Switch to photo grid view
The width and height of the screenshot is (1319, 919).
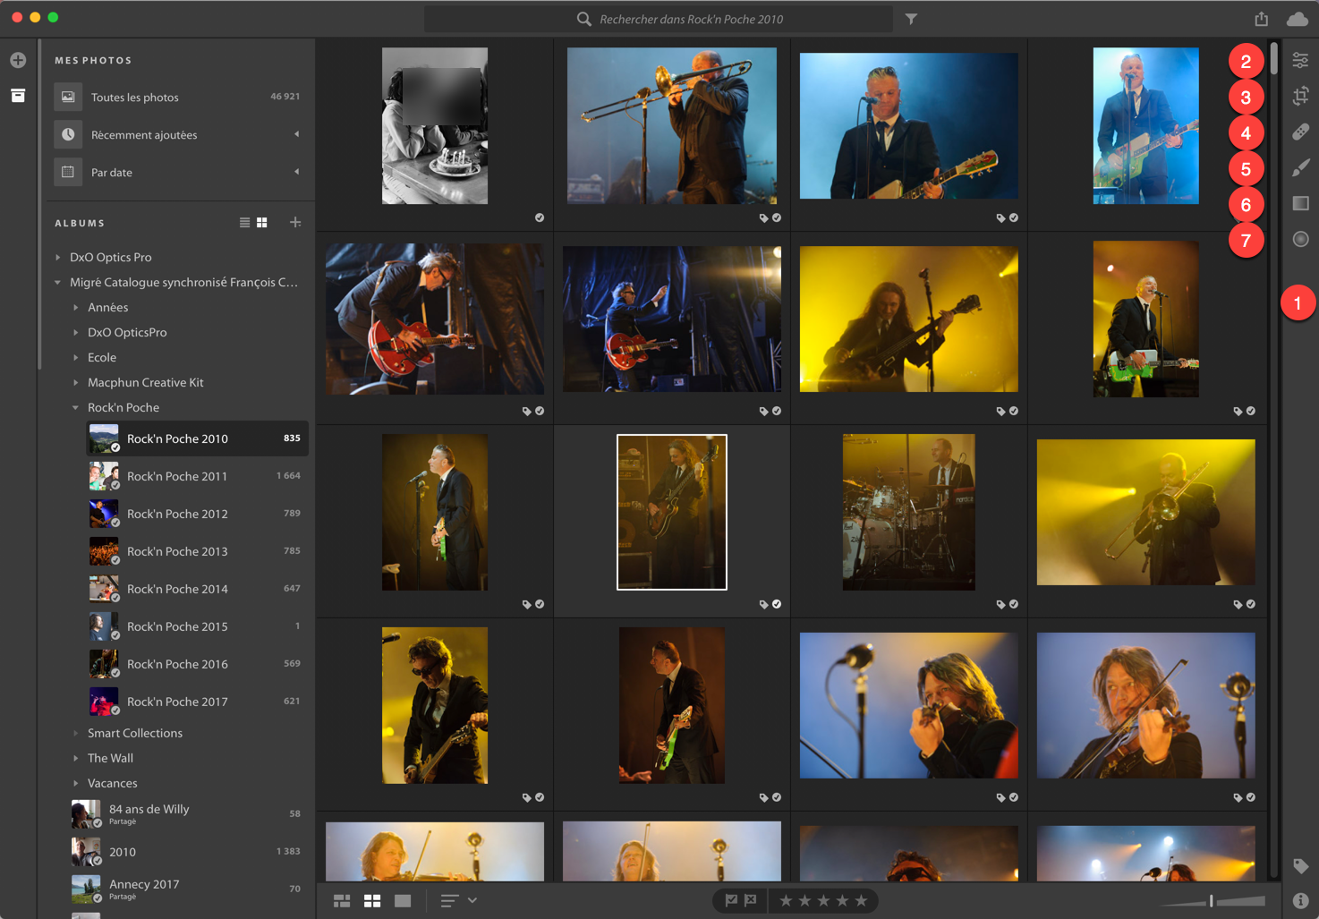pyautogui.click(x=342, y=900)
